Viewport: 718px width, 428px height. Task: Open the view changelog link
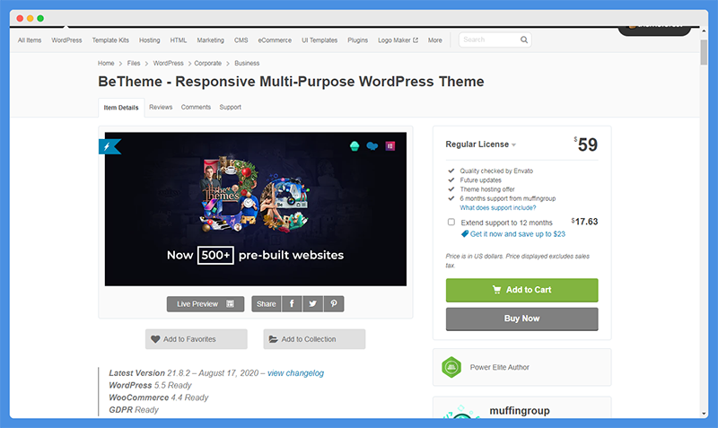coord(296,373)
